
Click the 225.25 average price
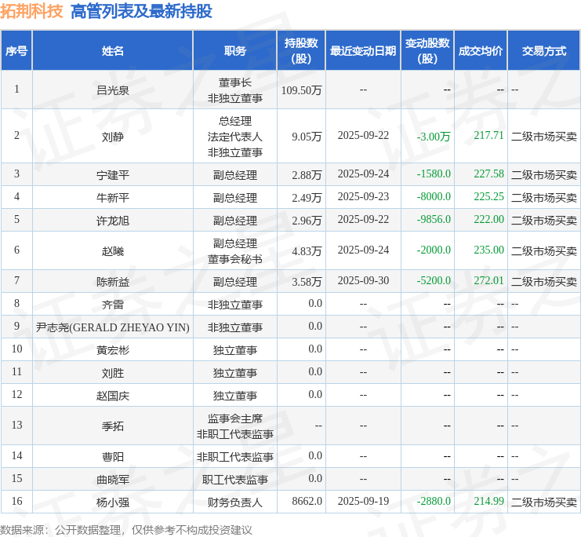tap(488, 197)
